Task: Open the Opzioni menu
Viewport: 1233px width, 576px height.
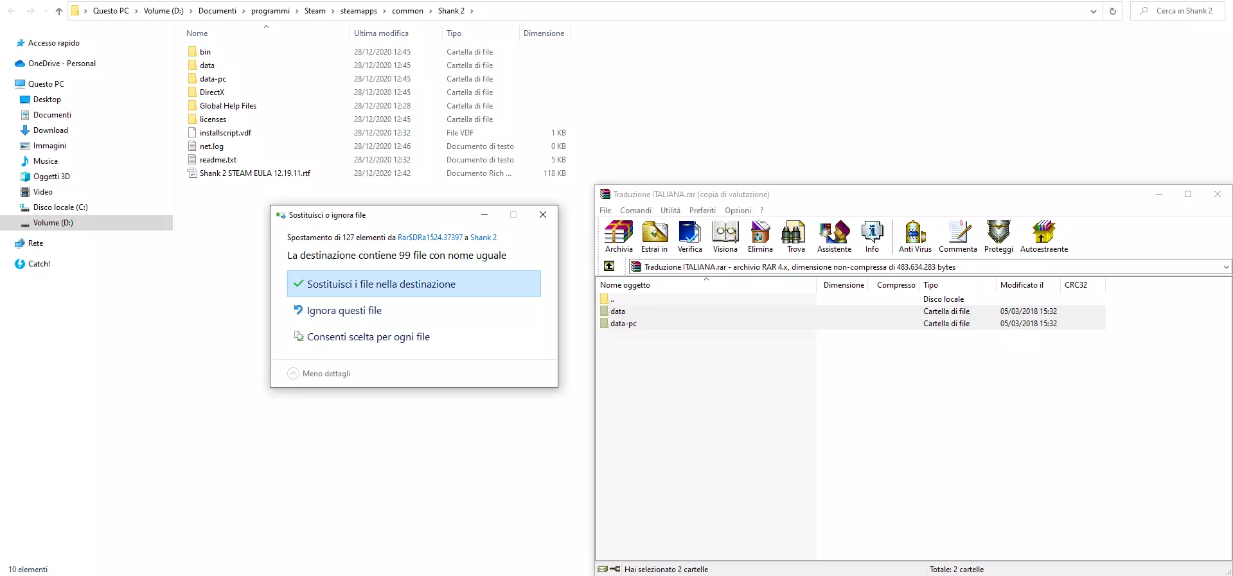Action: [738, 211]
